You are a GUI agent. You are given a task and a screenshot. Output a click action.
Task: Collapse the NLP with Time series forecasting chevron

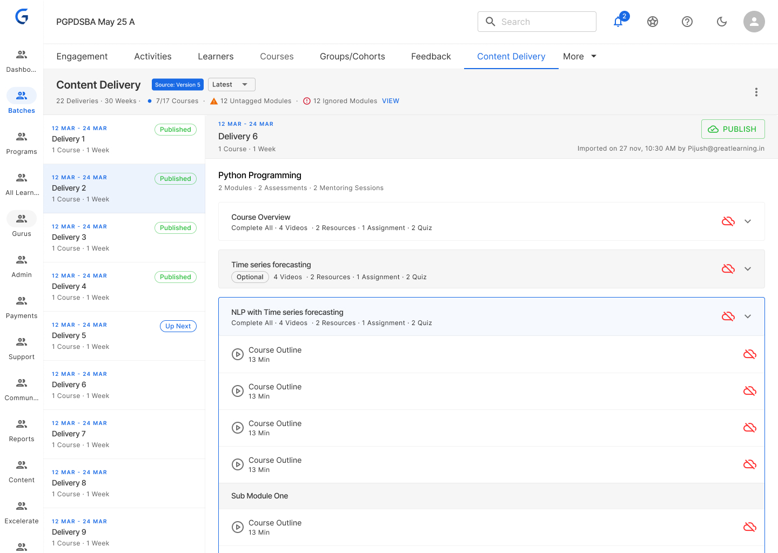(x=748, y=316)
